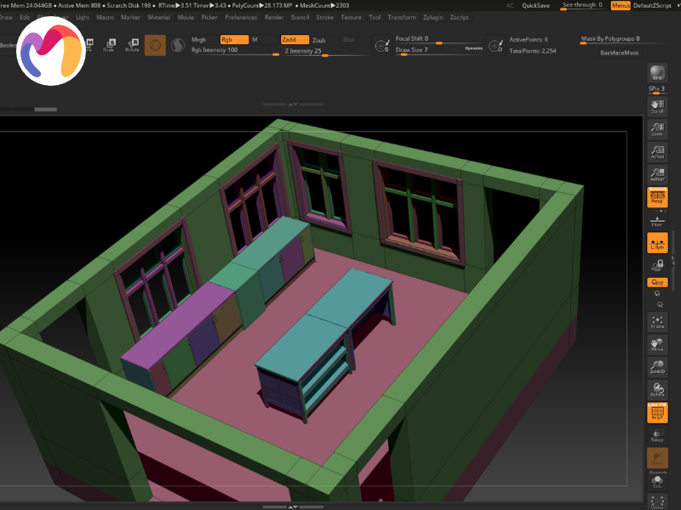Frame the mesh with Frame button
The image size is (681, 510).
point(657,321)
